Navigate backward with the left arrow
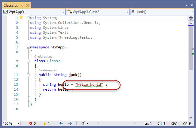Viewport: 196px width, 128px height. click(61, 123)
